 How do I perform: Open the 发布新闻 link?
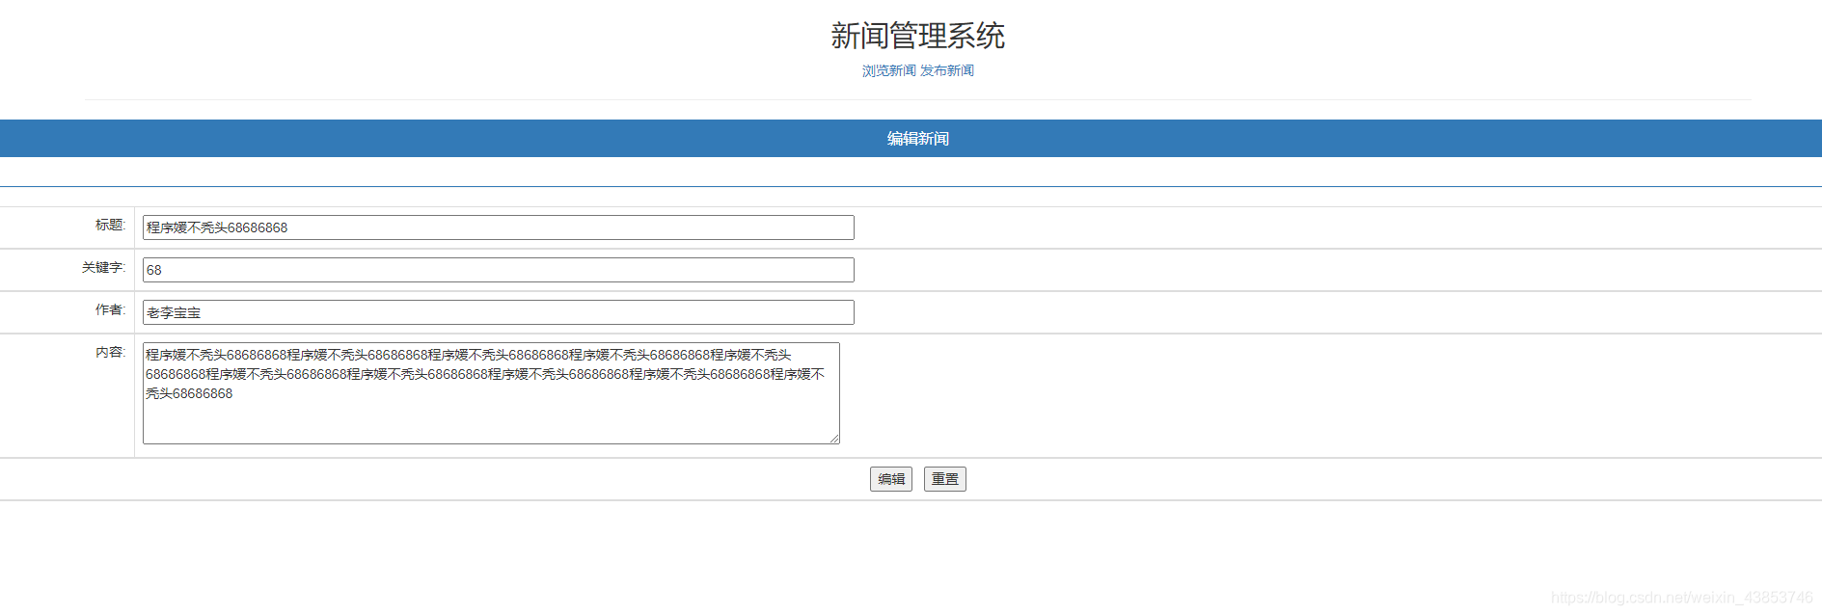[x=946, y=70]
